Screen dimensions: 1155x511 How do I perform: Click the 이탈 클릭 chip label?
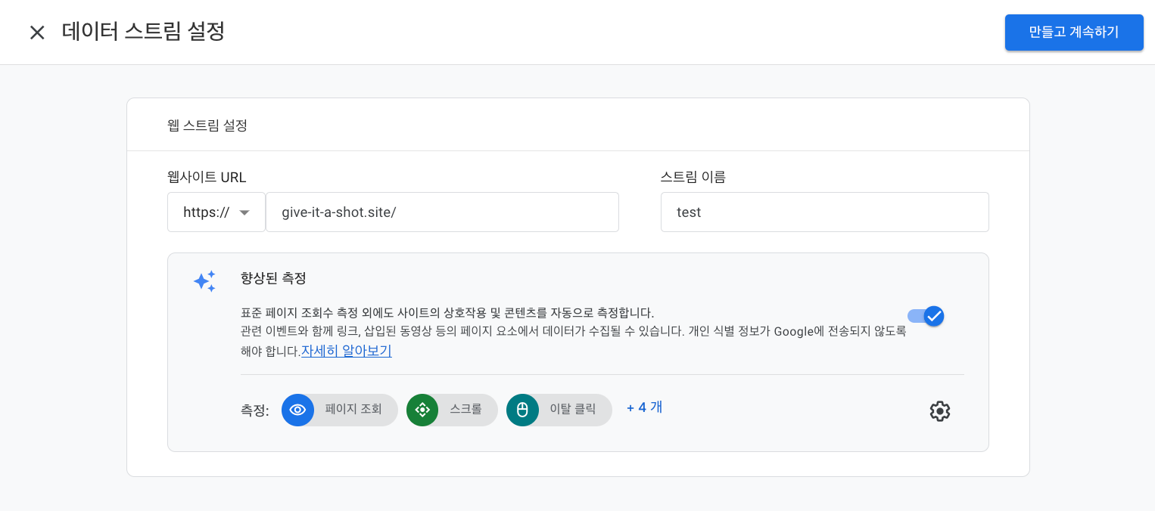click(573, 410)
